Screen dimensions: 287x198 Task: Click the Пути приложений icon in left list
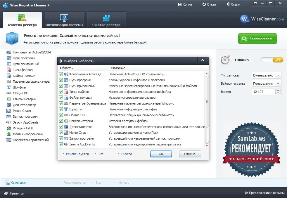(9, 64)
